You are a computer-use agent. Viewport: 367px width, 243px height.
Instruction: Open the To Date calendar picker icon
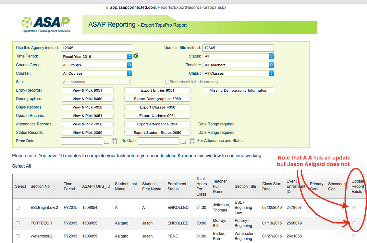click(184, 141)
